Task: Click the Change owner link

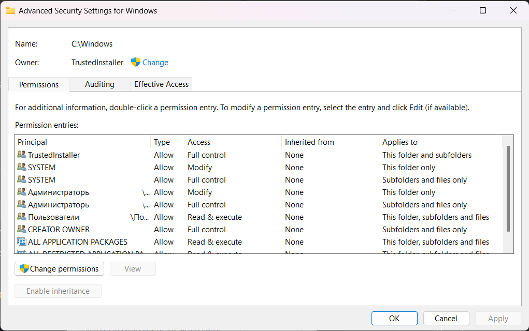Action: click(x=155, y=62)
